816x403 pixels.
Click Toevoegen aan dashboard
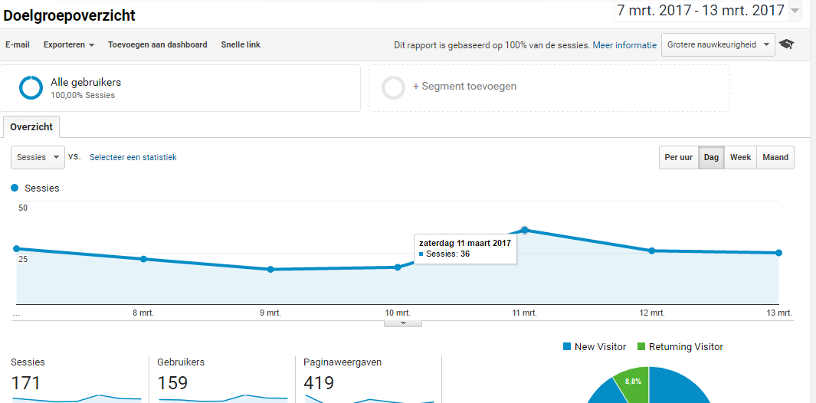(x=158, y=44)
